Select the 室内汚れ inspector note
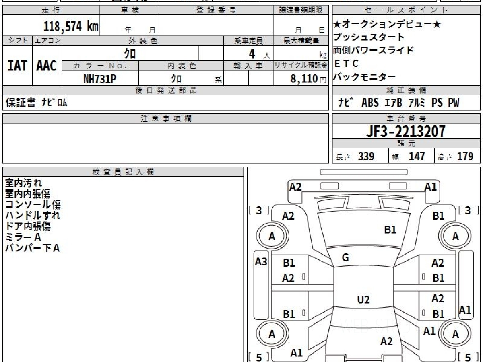483x362 pixels. tap(24, 183)
